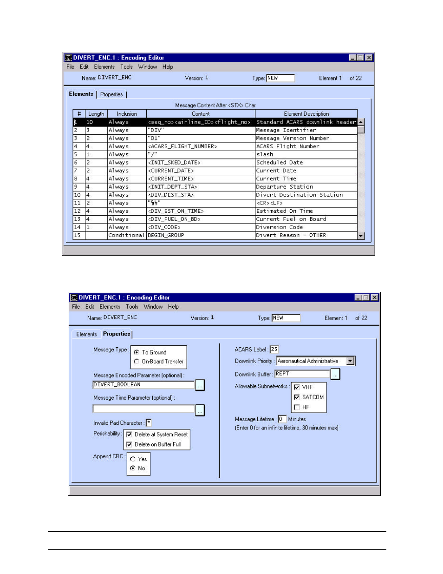
Task: Click the browse button beside Downlink Buffer REPT
Action: coord(335,374)
